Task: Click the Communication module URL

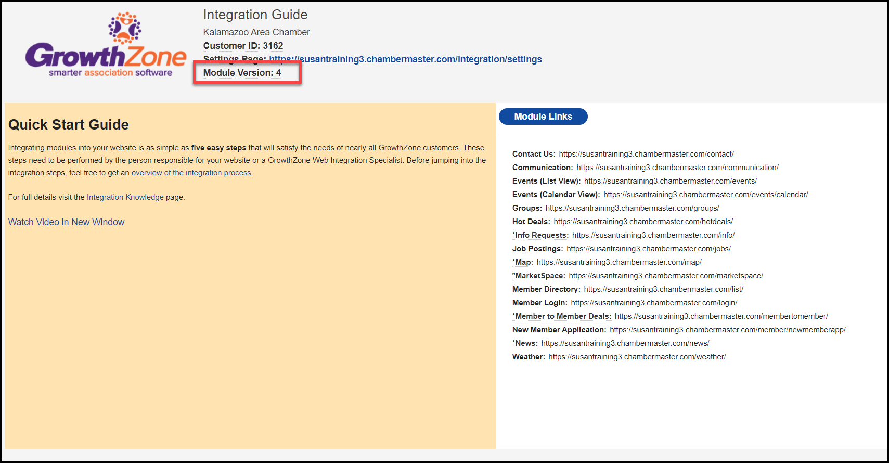Action: point(677,168)
